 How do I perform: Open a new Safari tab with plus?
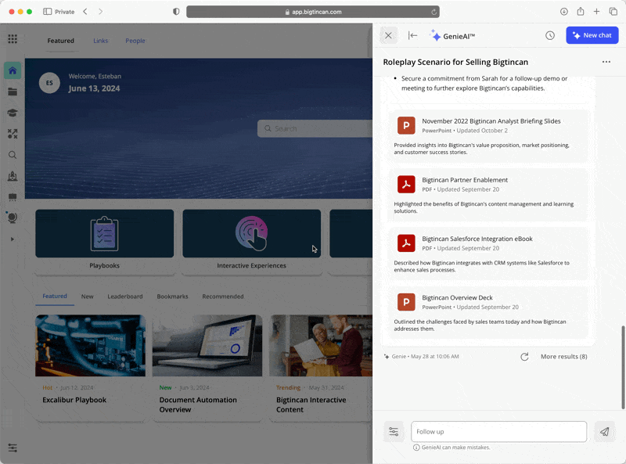[596, 12]
